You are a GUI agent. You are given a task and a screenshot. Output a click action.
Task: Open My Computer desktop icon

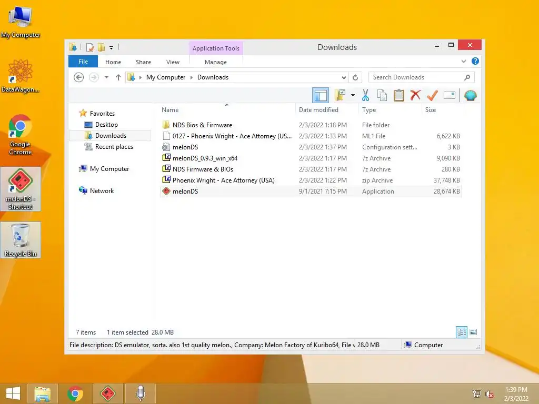pos(21,22)
